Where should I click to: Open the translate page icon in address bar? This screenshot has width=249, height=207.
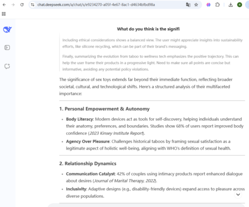(x=188, y=5)
